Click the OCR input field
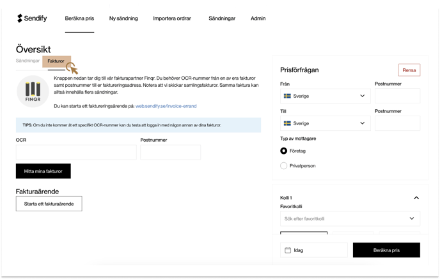This screenshot has height=279, width=440. [76, 152]
